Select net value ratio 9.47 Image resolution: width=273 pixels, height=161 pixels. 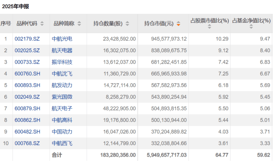pyautogui.click(x=265, y=39)
